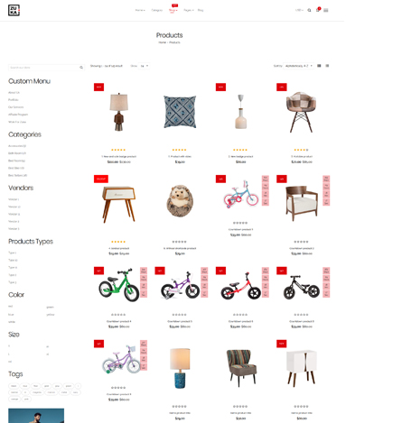The image size is (402, 423).
Task: Click the red badge on the table lamp product
Action: point(98,87)
